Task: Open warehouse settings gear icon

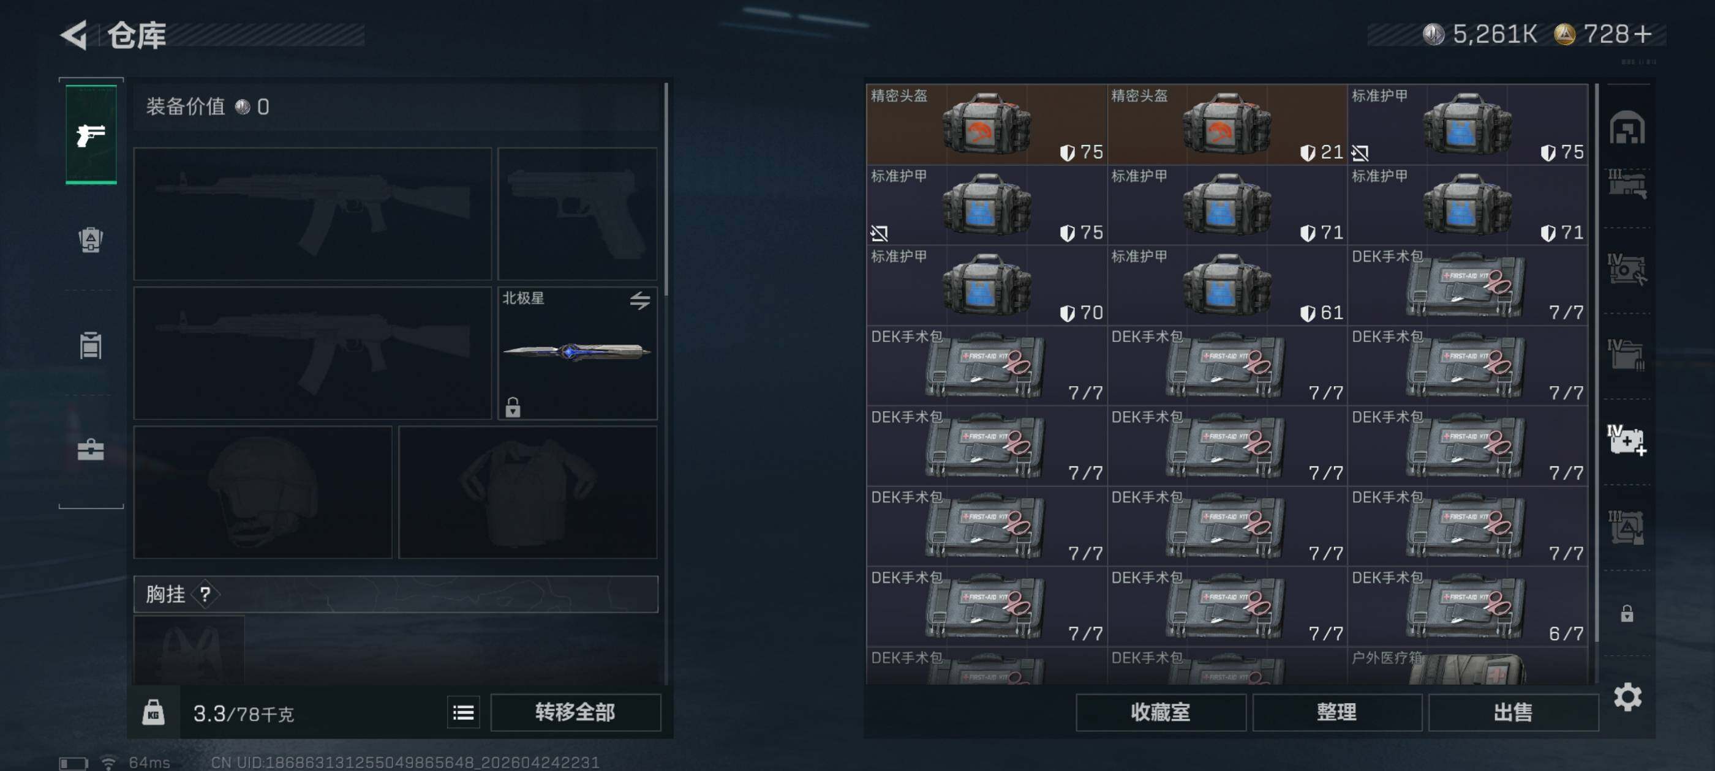Action: pos(1627,696)
